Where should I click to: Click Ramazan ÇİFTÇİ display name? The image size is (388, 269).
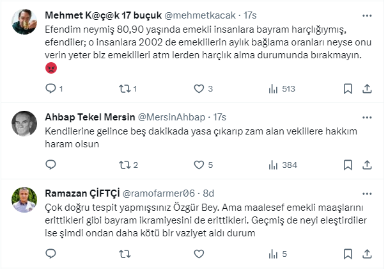[x=81, y=192]
